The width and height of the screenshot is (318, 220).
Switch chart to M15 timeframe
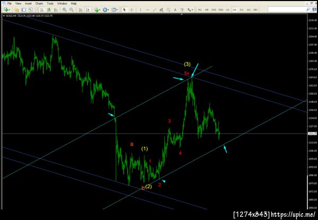[214, 10]
